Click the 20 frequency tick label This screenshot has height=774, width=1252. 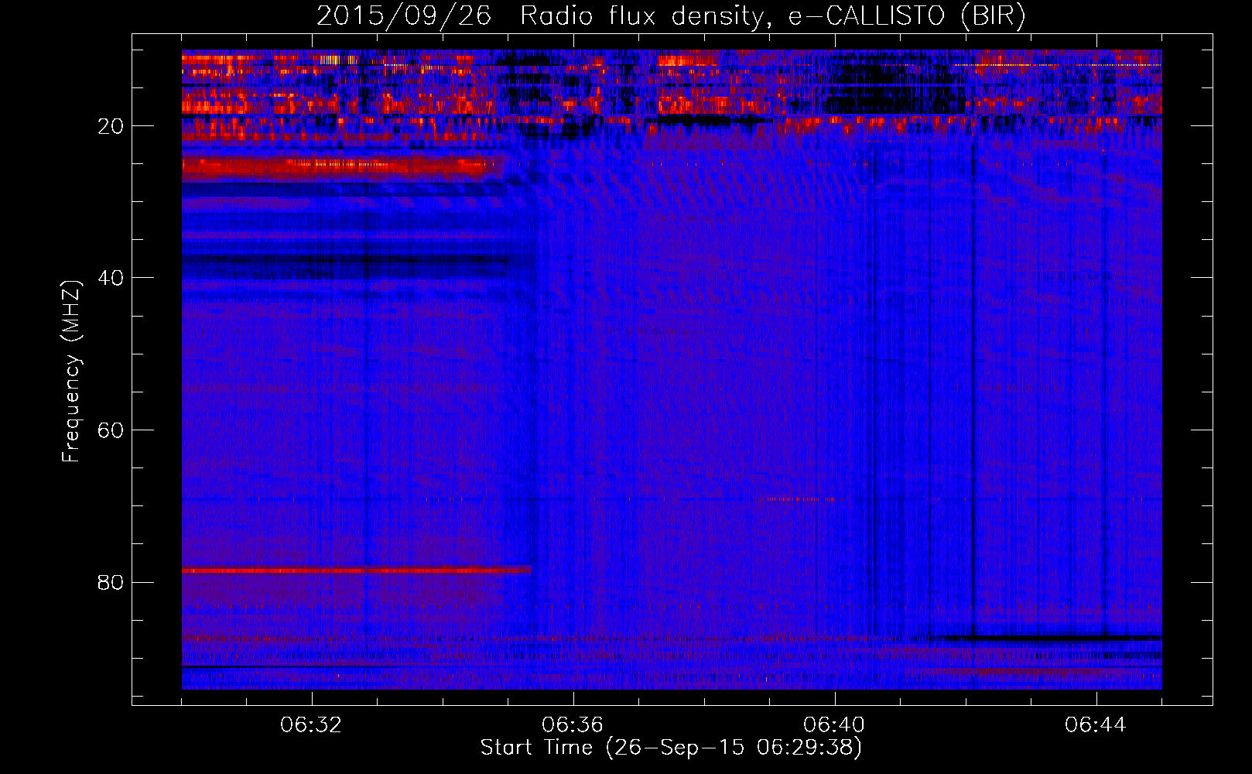tap(111, 126)
